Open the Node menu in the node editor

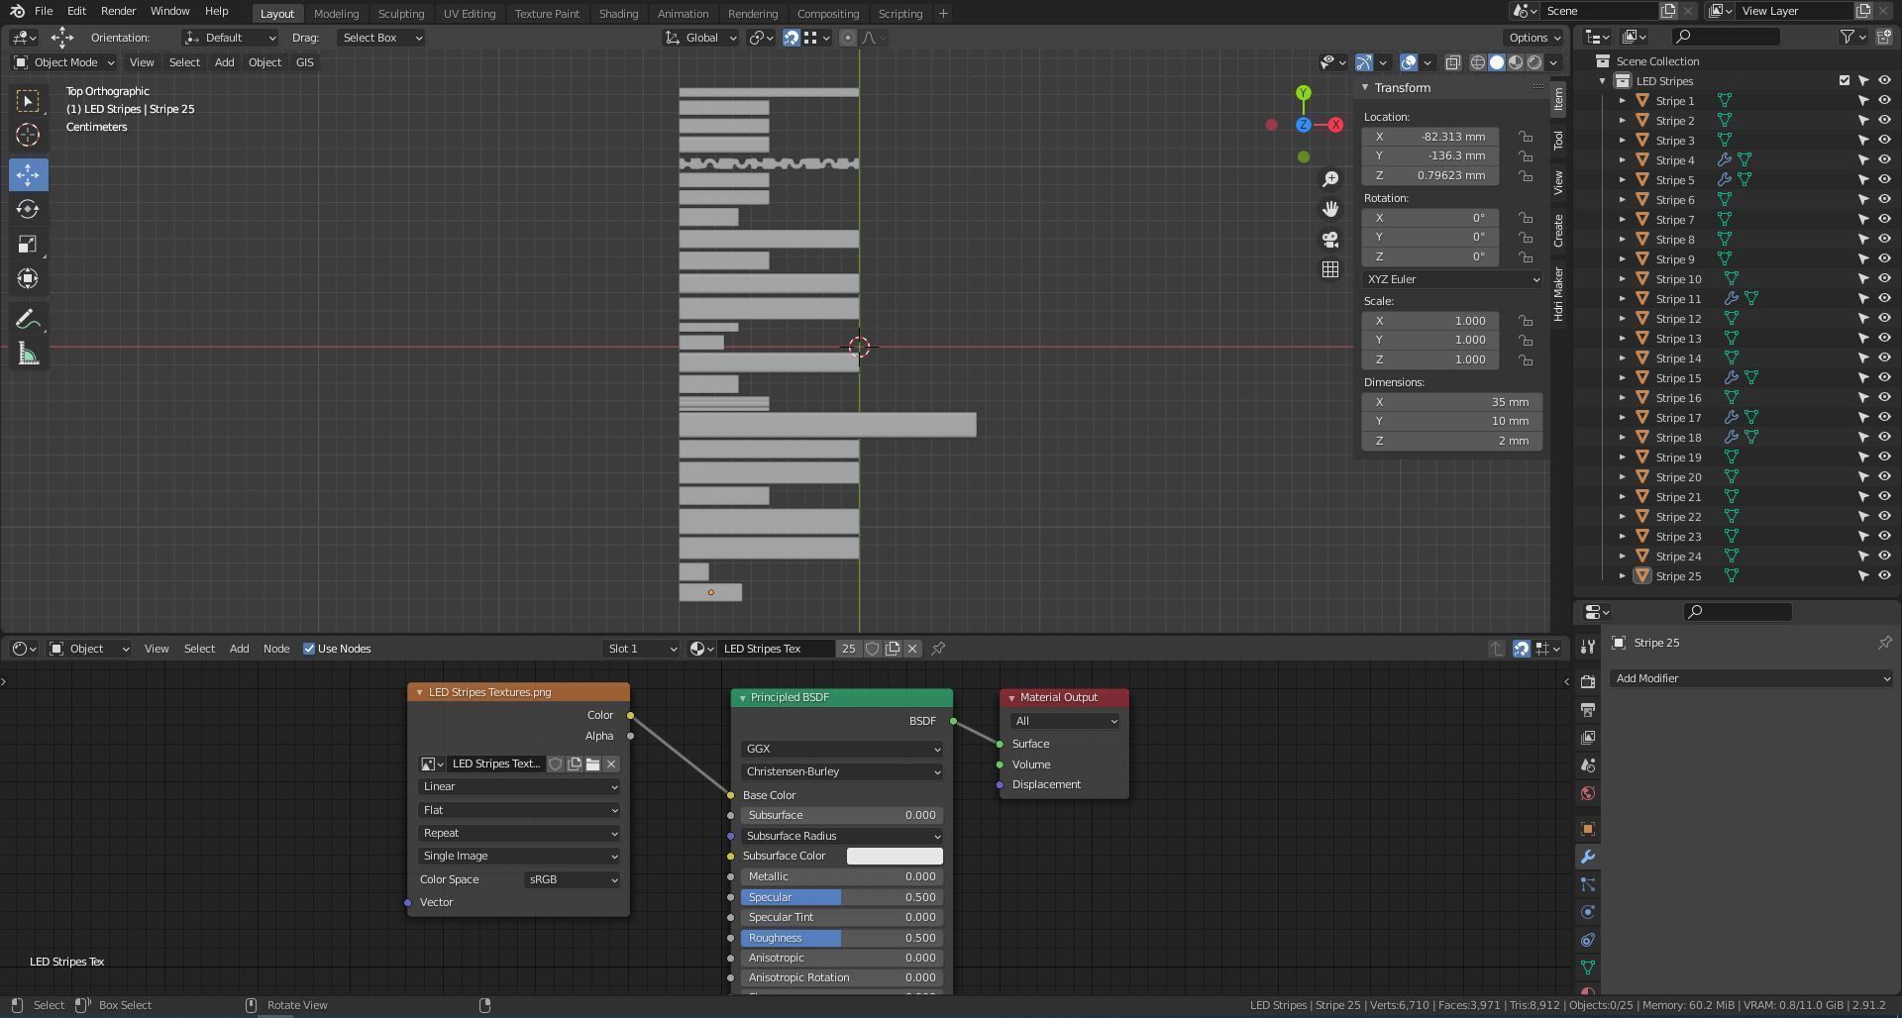(x=276, y=649)
